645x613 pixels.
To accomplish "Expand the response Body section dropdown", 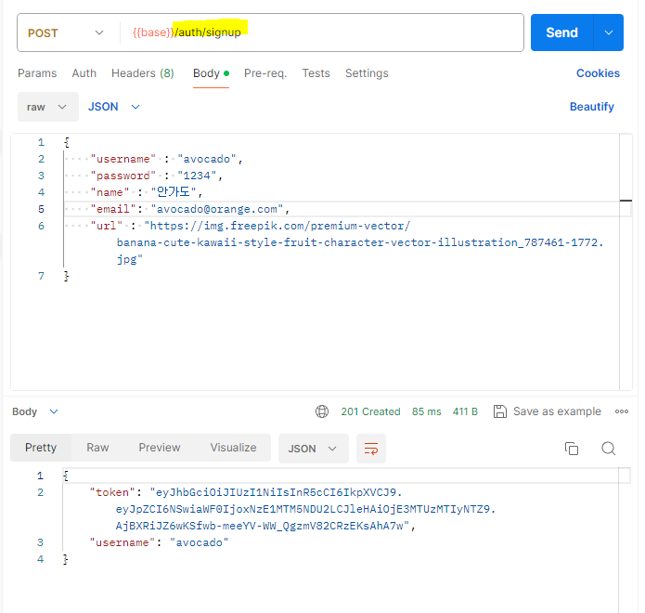I will (35, 411).
